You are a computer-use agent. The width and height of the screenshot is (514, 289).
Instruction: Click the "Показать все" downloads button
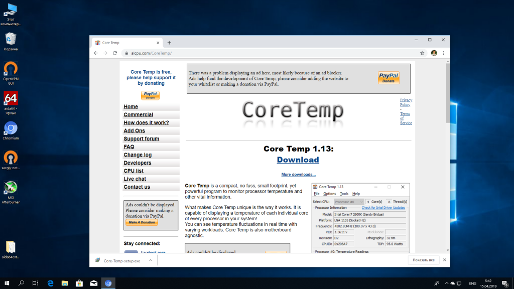point(423,260)
